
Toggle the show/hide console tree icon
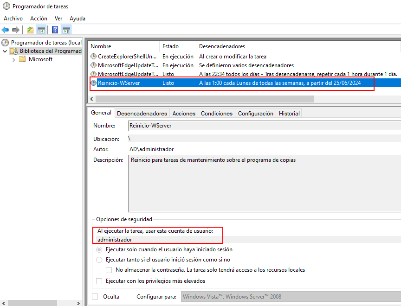[x=41, y=30]
